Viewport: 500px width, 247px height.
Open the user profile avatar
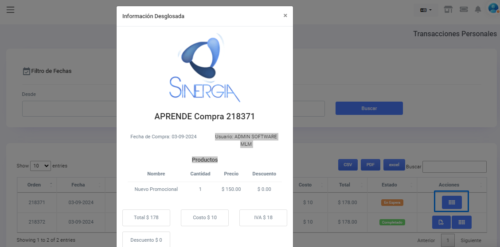(x=493, y=8)
